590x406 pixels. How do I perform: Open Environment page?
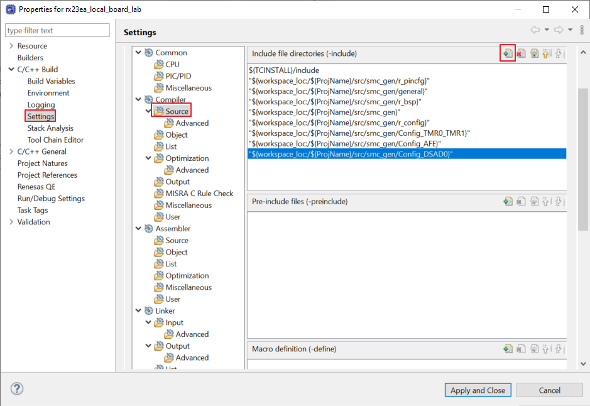point(48,93)
